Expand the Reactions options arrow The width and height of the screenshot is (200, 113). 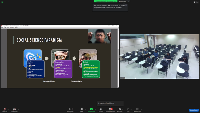[x=123, y=109]
